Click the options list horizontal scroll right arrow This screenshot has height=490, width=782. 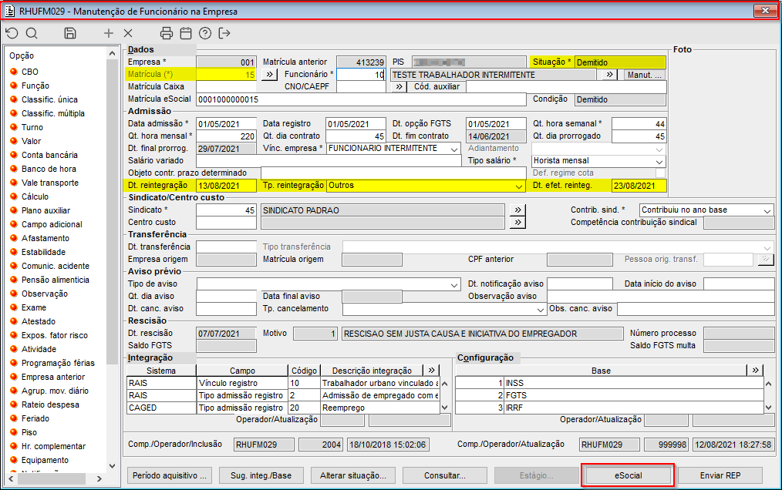pos(99,479)
